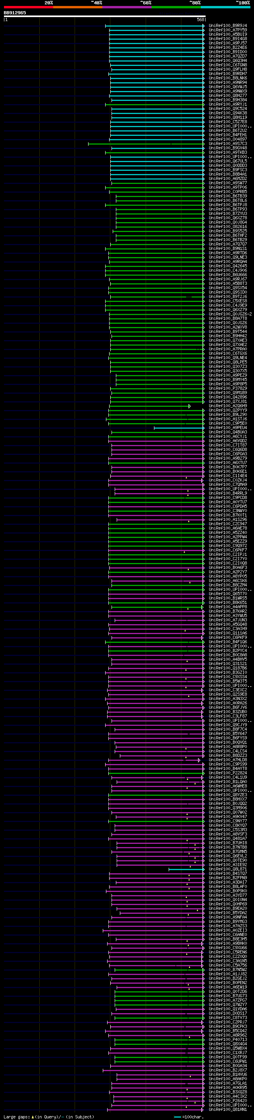Viewport: 254px width, 1120px height.
Task: Click the Large gaps legend text
Action: (x=49, y=1117)
